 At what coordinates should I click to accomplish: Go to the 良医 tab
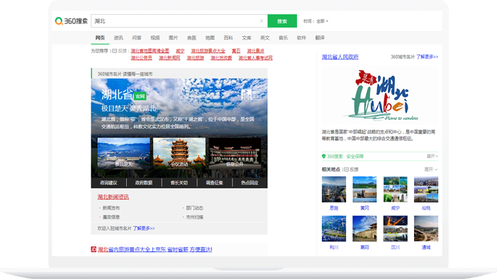(x=191, y=38)
